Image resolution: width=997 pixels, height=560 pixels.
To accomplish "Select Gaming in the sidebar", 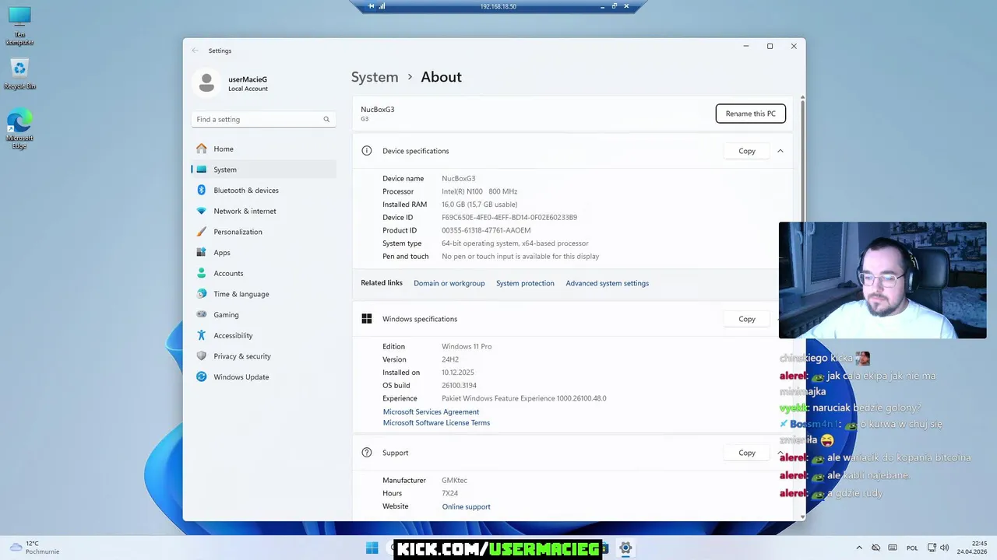I will tap(226, 314).
